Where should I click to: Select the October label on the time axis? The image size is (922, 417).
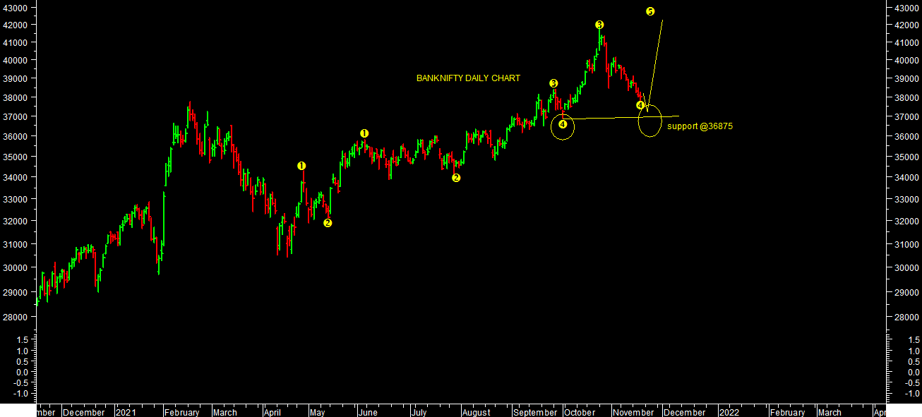580,412
